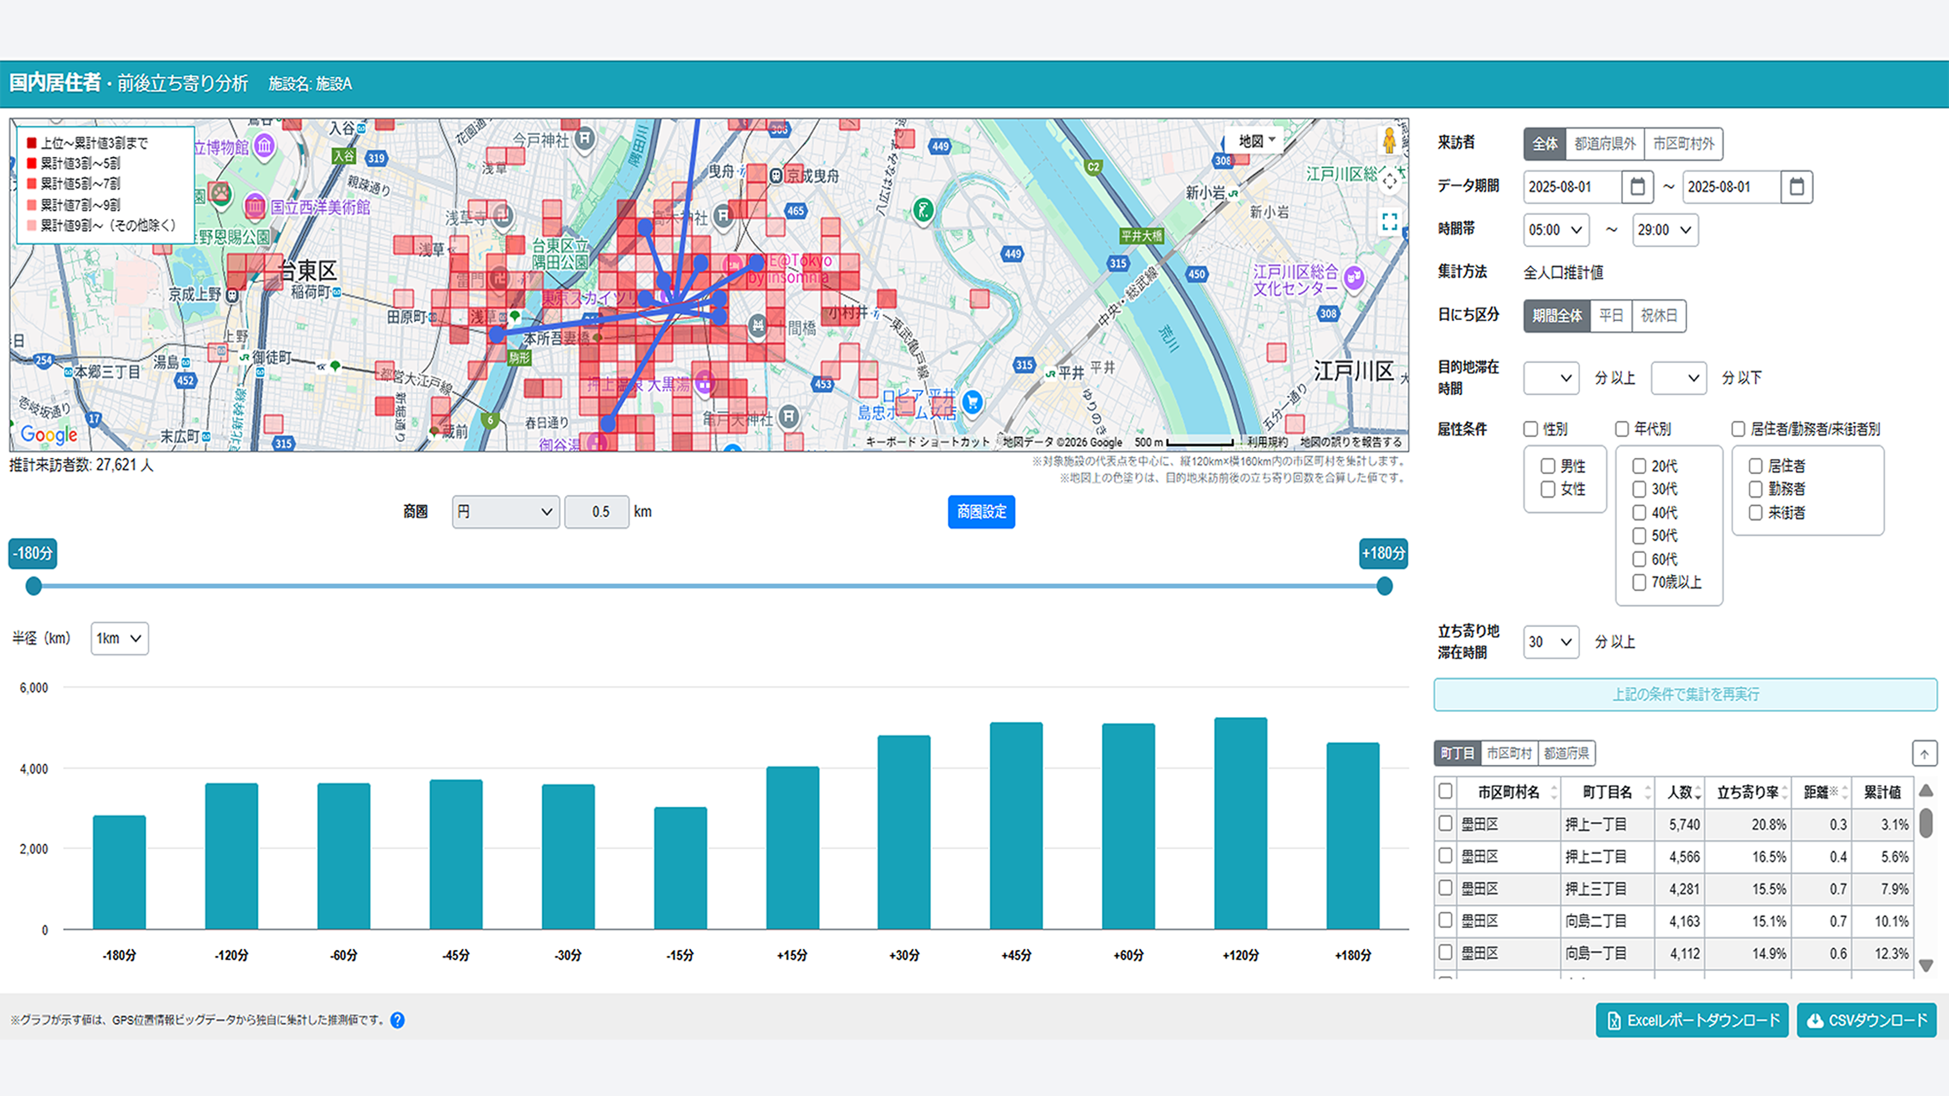This screenshot has width=1949, height=1096.
Task: Click the Street View pegman icon
Action: pos(1388,141)
